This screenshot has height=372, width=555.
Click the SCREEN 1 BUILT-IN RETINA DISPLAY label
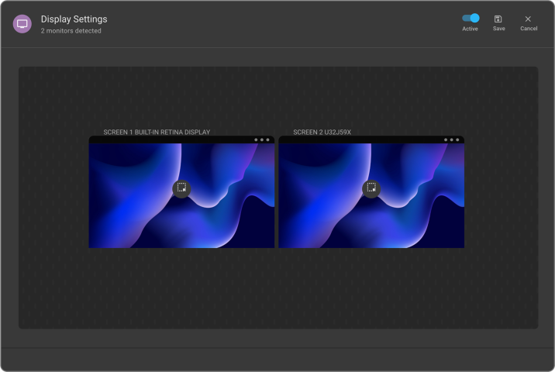157,132
